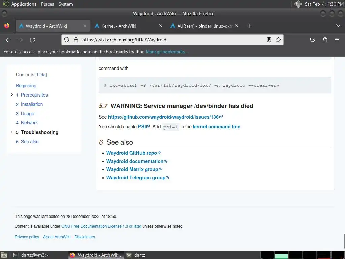
Task: Reload the current page
Action: tap(32, 40)
